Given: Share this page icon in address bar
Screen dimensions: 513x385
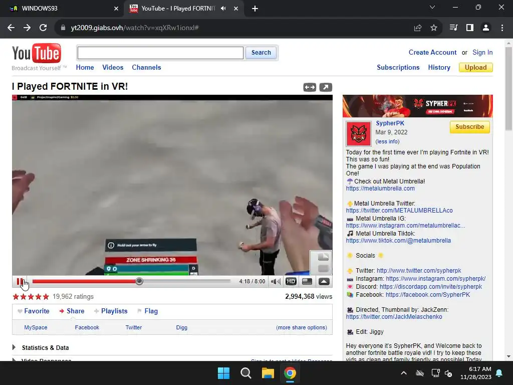Looking at the screenshot, I should [418, 28].
